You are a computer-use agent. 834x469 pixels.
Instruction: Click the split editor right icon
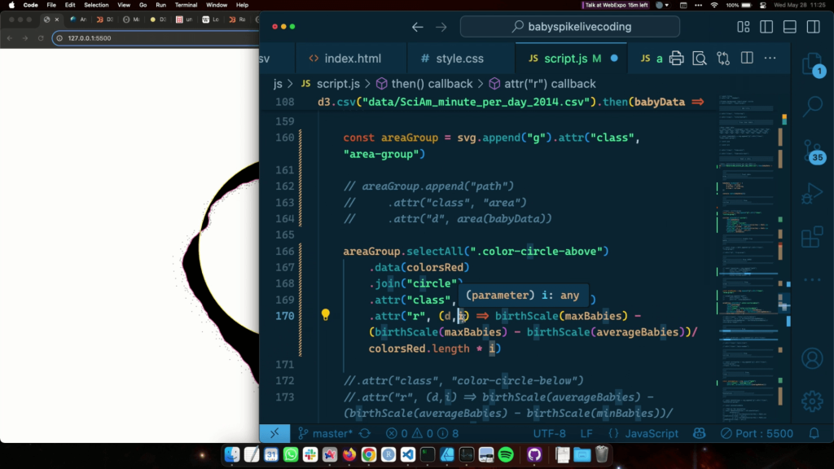pos(747,59)
